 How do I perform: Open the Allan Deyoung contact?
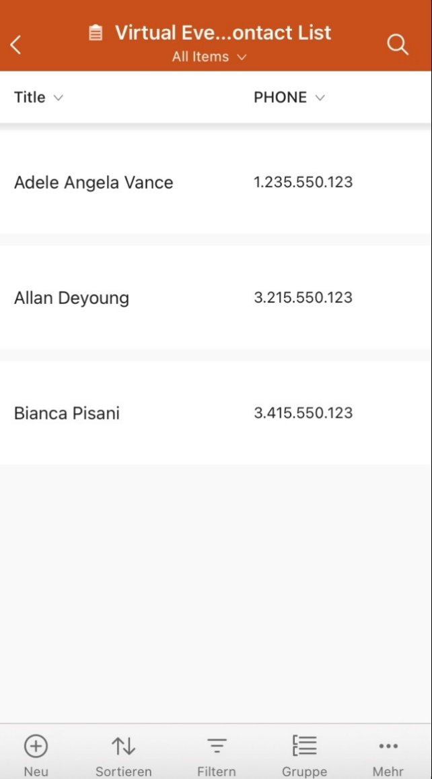pos(71,298)
